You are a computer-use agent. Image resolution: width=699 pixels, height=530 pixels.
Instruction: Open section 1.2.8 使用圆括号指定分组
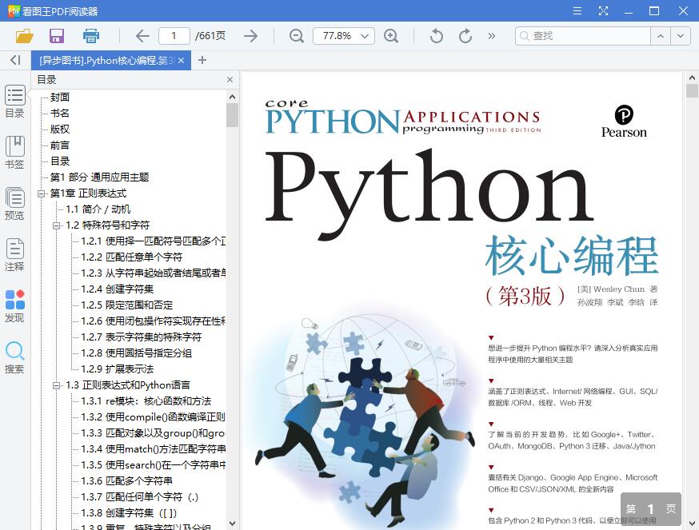click(x=137, y=353)
